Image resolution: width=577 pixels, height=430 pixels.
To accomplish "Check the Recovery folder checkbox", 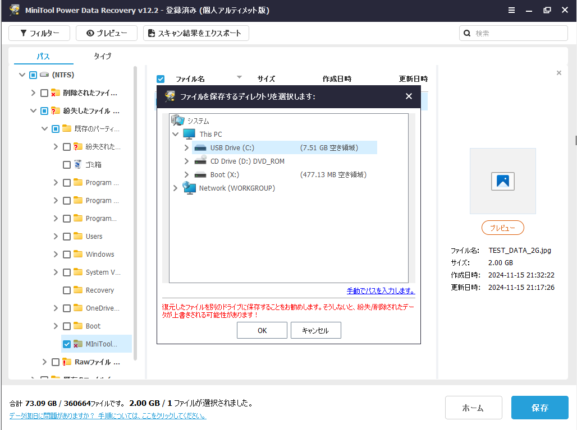I will coord(67,290).
